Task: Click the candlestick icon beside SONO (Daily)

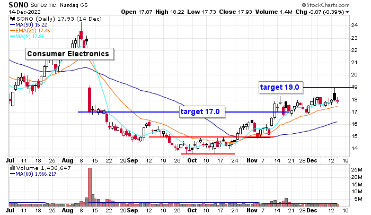Action: [x=13, y=19]
